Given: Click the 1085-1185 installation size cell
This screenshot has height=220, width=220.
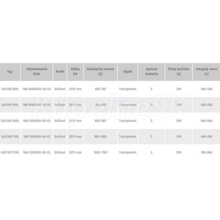Looking at the screenshot, I should pyautogui.click(x=100, y=153).
